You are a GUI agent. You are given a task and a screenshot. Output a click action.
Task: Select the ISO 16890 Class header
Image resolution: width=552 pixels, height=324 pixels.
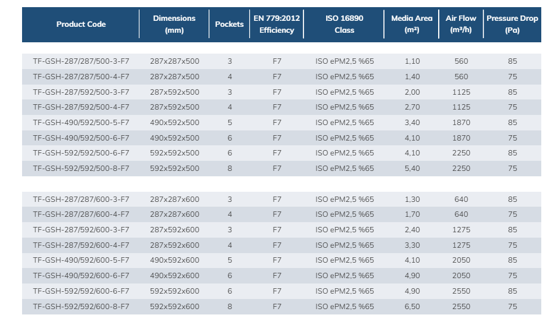[344, 24]
